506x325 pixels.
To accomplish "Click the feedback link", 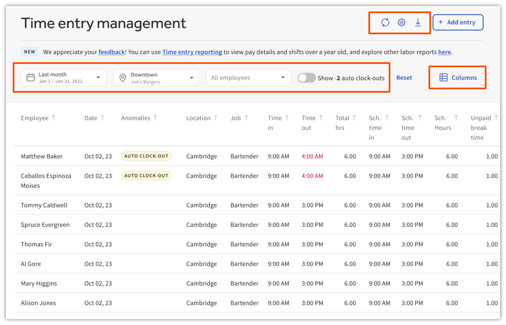I will tap(111, 52).
